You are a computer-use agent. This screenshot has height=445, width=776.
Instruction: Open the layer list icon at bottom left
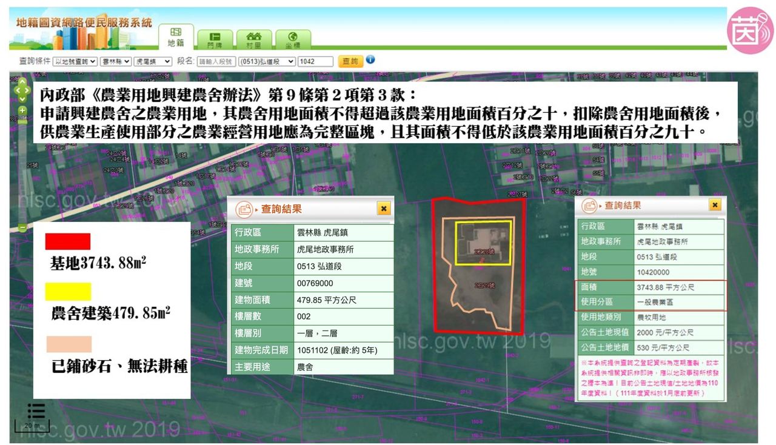(36, 411)
